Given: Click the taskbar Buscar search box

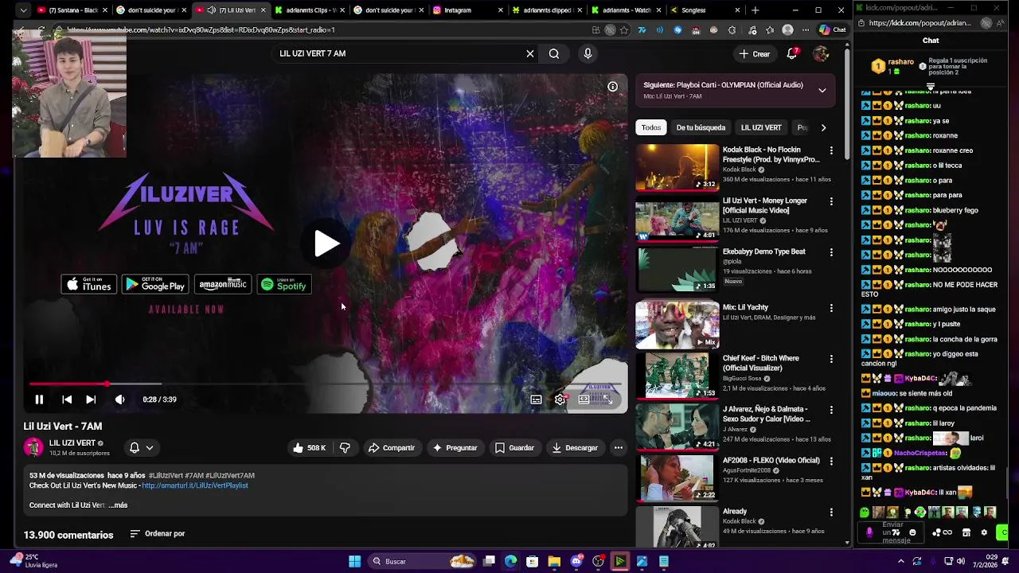Looking at the screenshot, I should (x=424, y=562).
